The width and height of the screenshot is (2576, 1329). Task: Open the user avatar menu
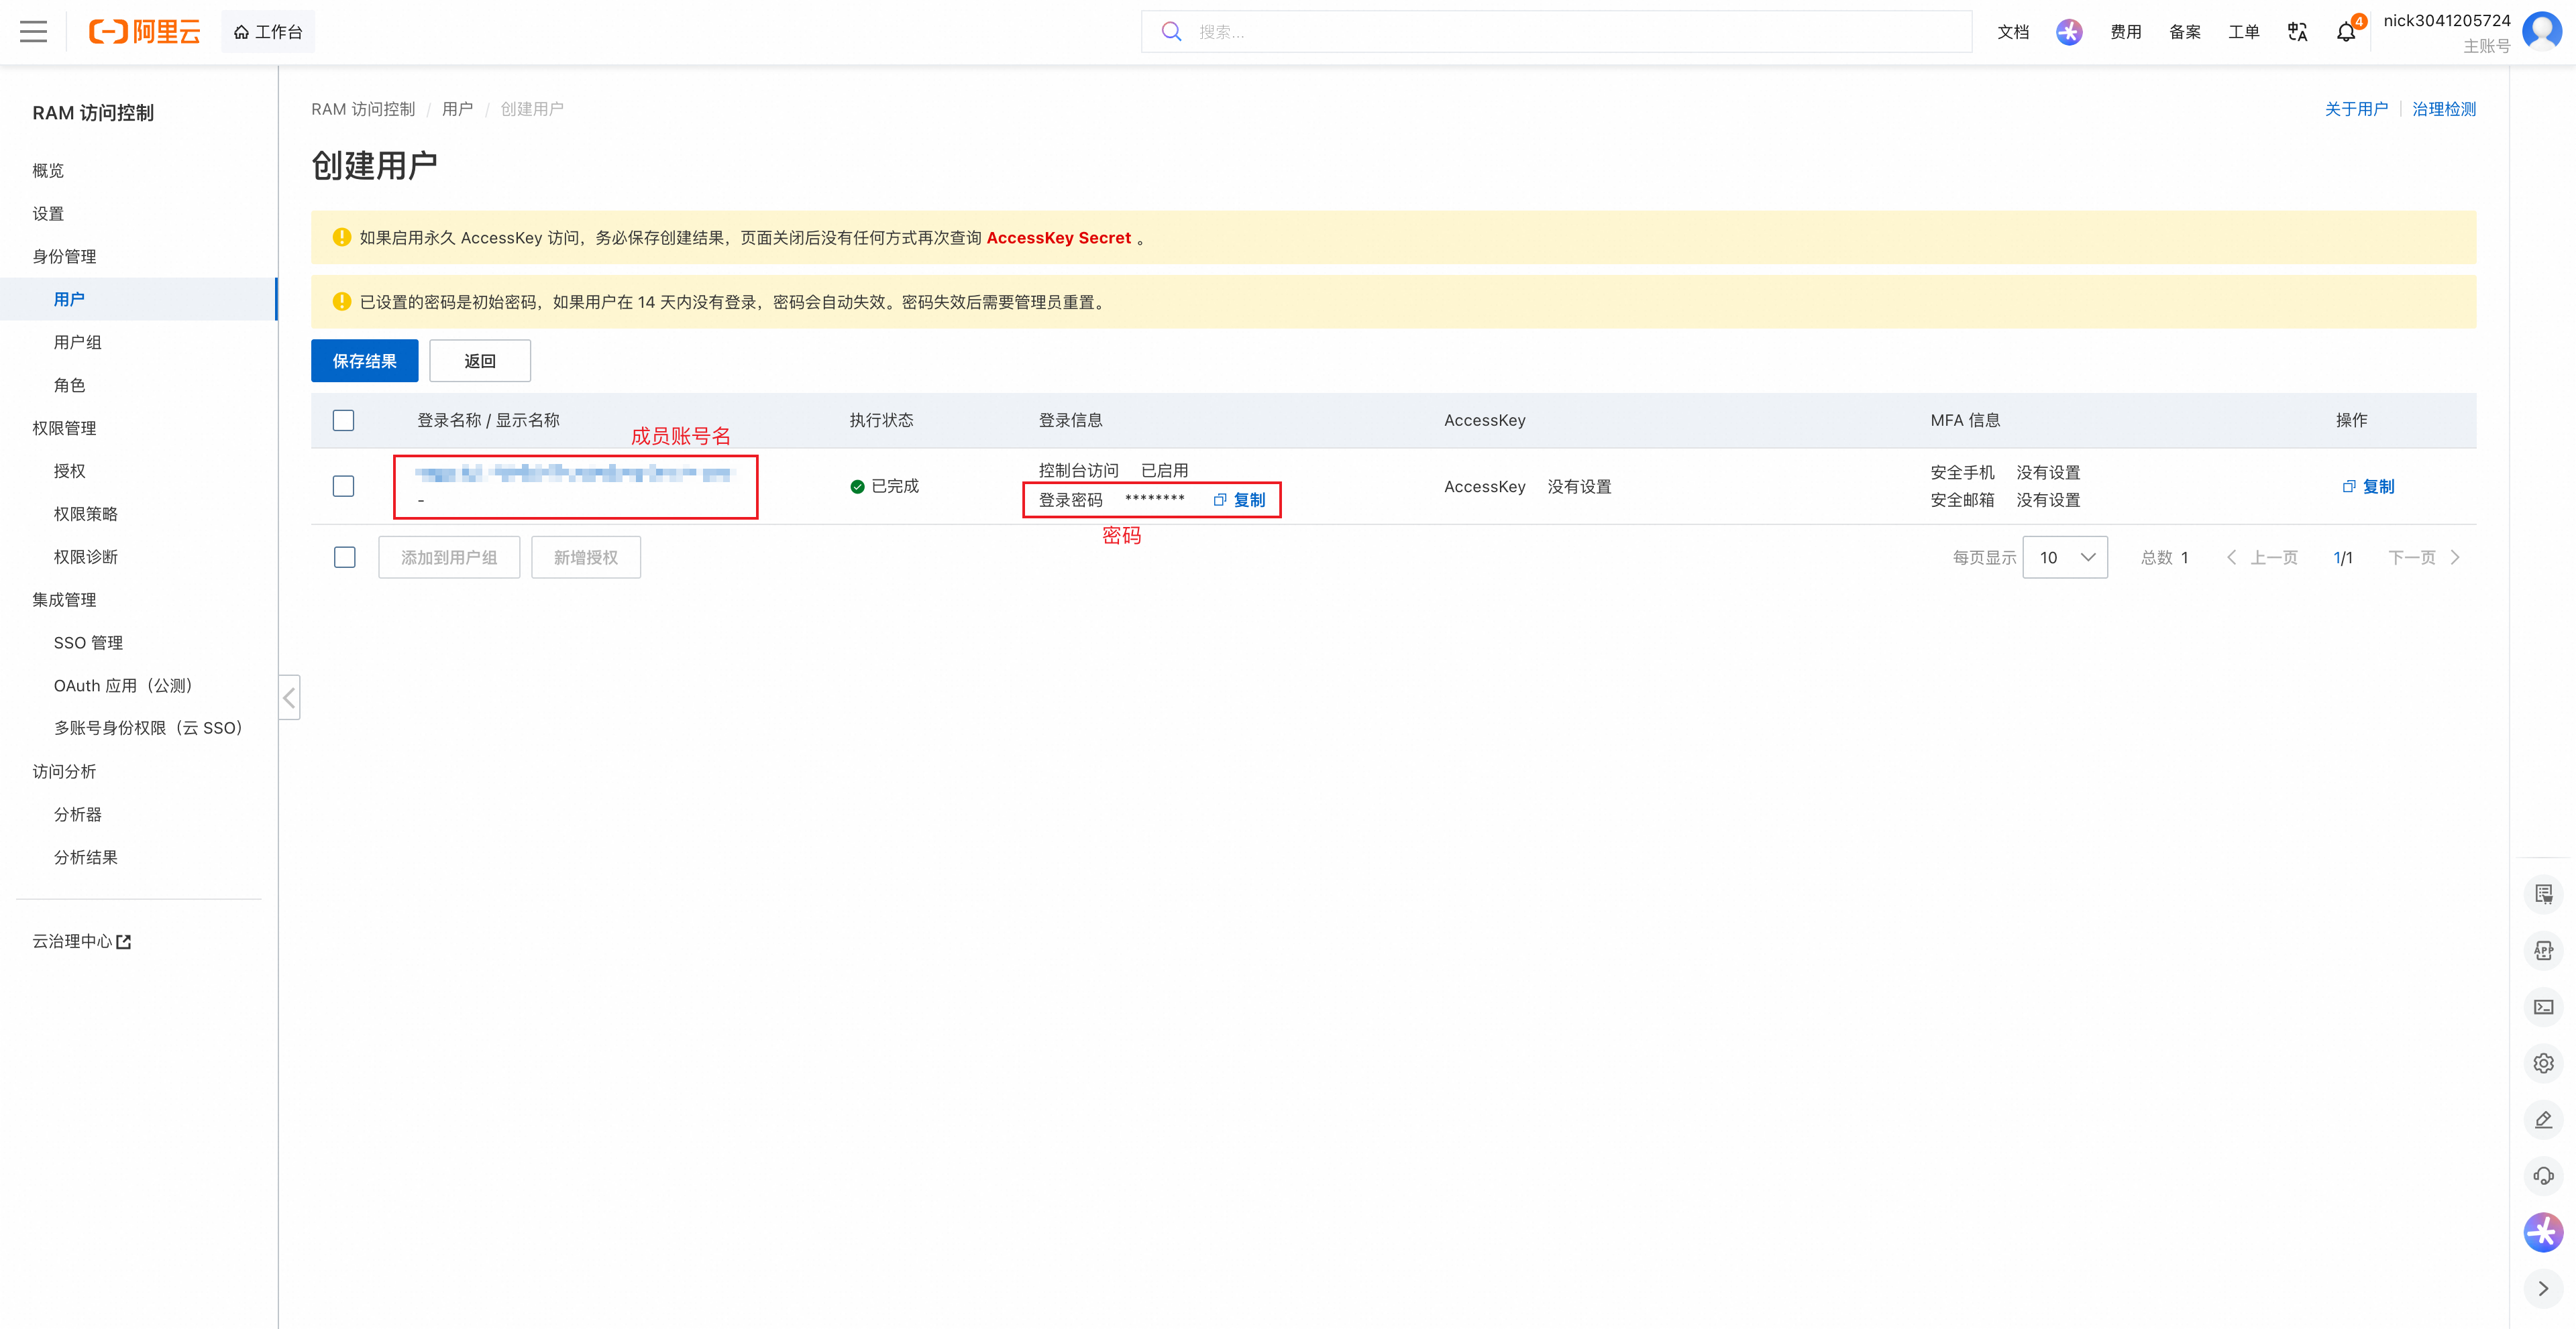click(x=2541, y=31)
